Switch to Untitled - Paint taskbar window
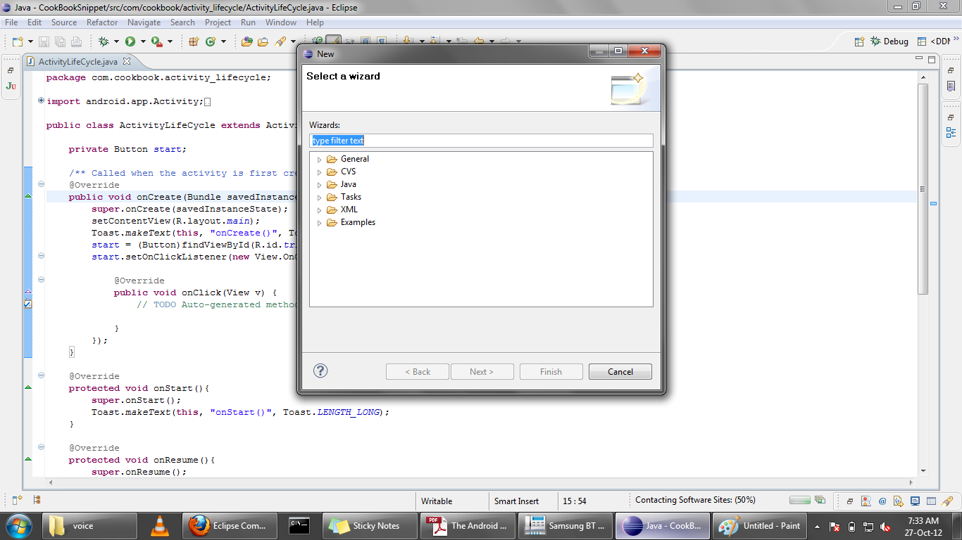 pyautogui.click(x=759, y=525)
